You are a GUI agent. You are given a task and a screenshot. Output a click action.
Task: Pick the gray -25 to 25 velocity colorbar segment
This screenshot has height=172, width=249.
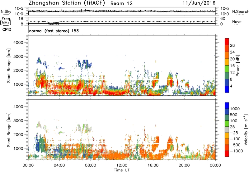[227, 130]
